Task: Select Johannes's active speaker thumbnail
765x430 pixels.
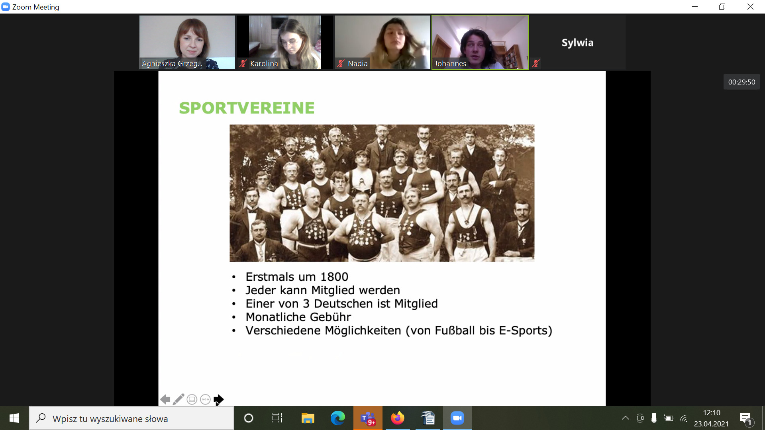Action: [480, 42]
